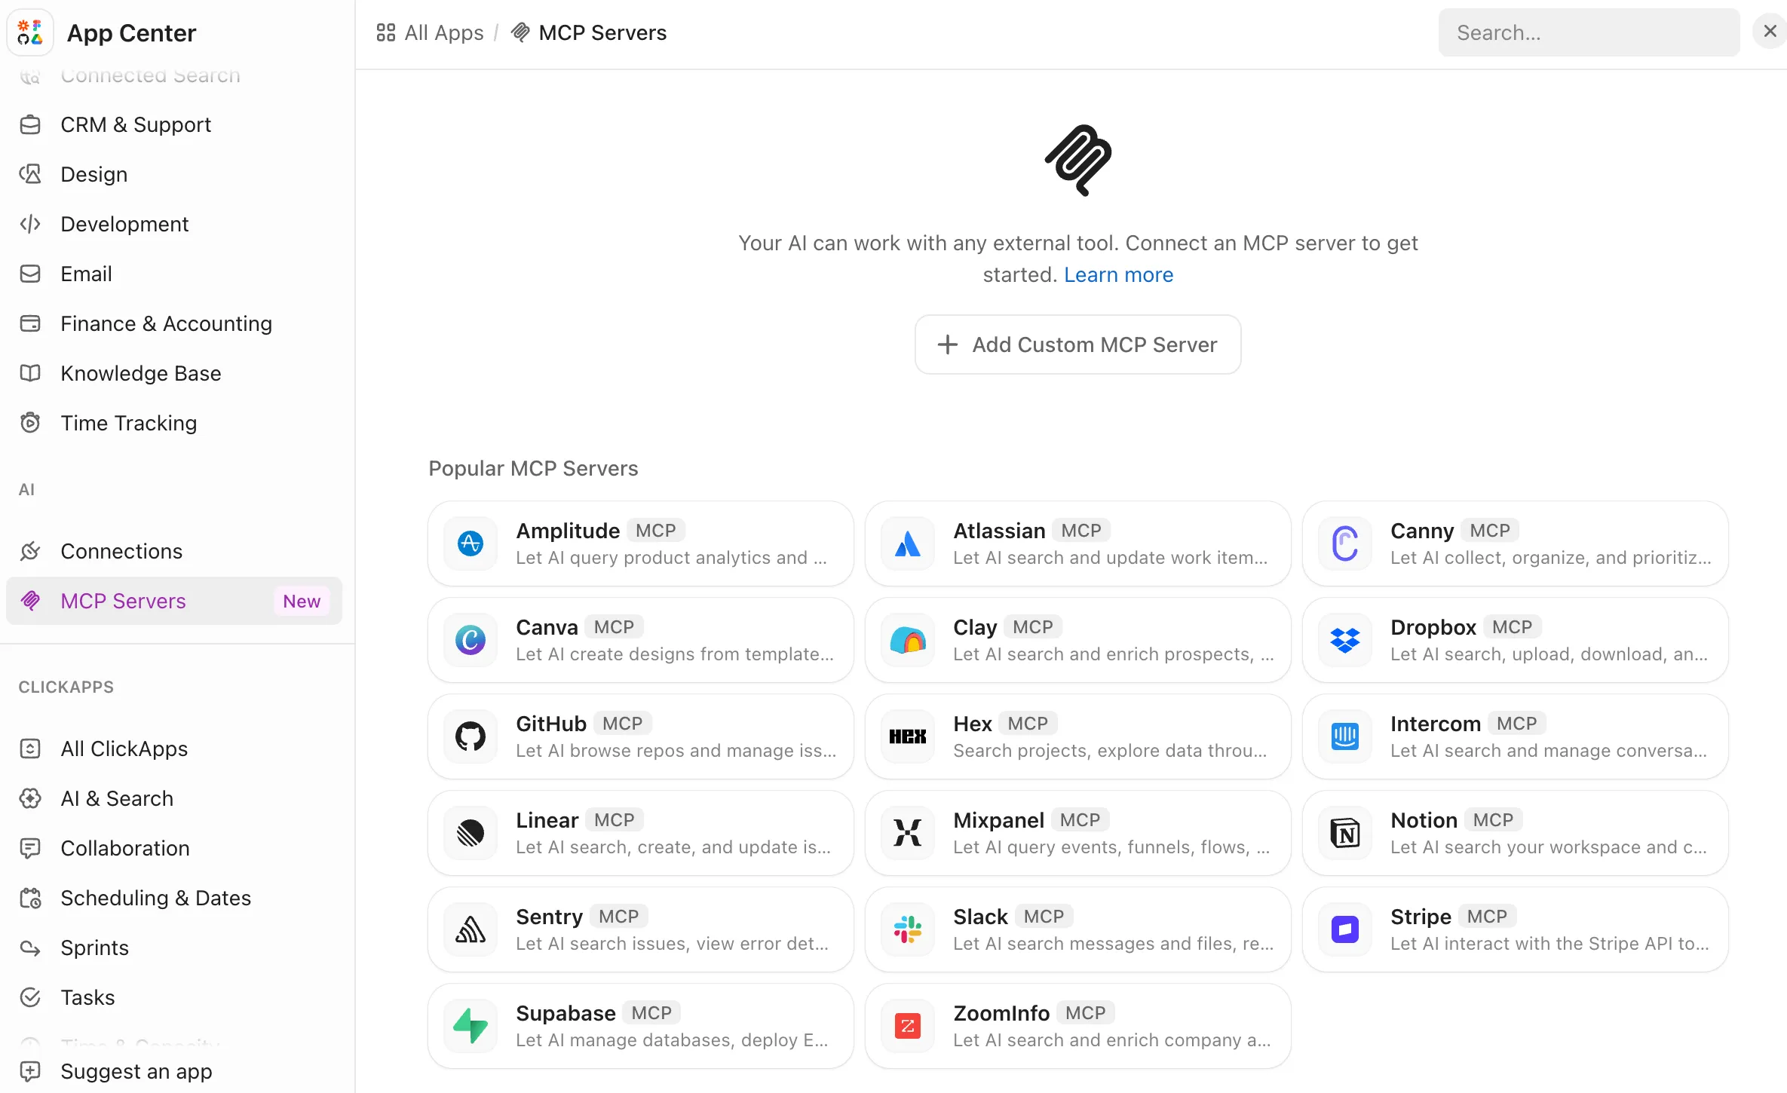Focus the Search input field
The width and height of the screenshot is (1787, 1093).
point(1589,32)
